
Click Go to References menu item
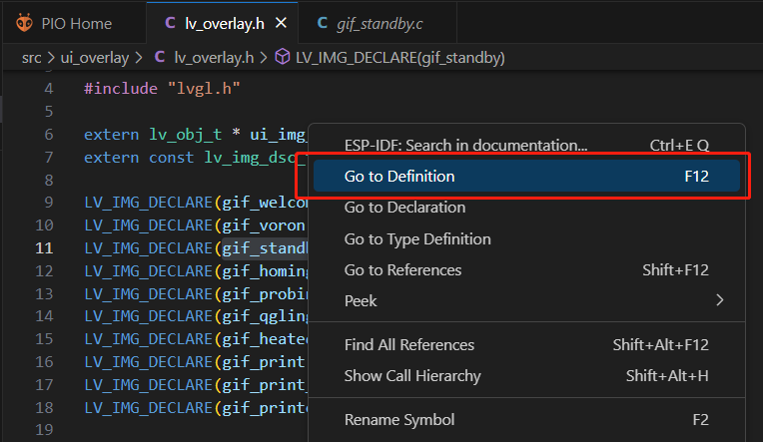tap(402, 269)
